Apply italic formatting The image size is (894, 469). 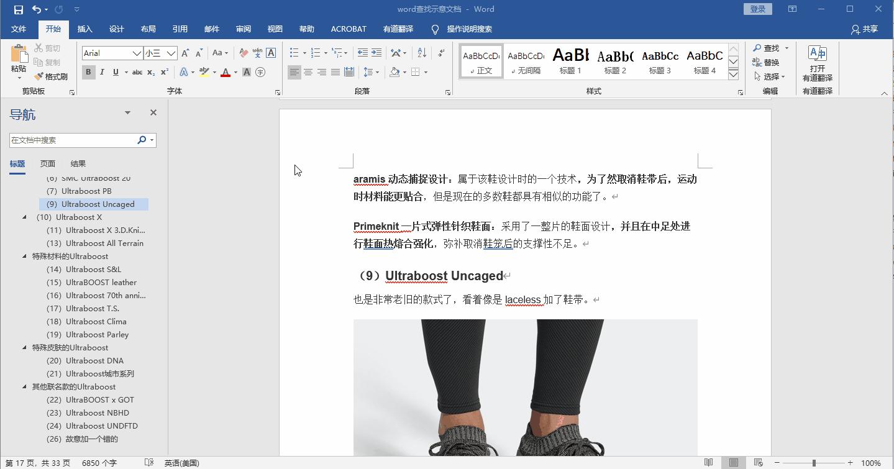[x=103, y=72]
